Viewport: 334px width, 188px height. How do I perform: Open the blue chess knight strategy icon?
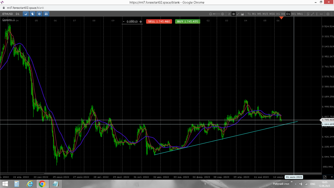33,14
